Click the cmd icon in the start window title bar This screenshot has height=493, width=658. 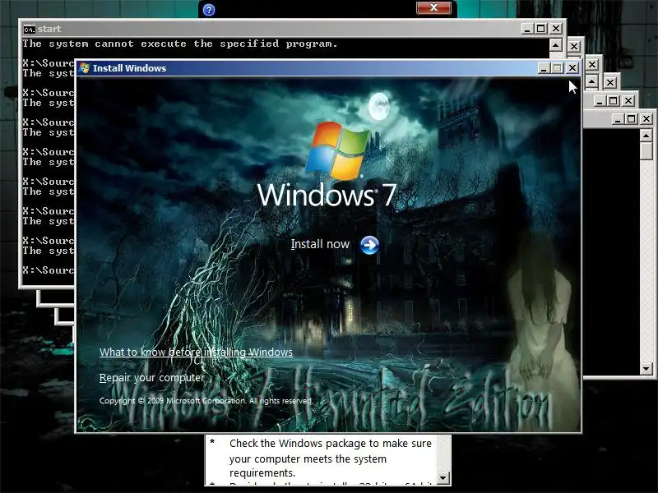(30, 30)
